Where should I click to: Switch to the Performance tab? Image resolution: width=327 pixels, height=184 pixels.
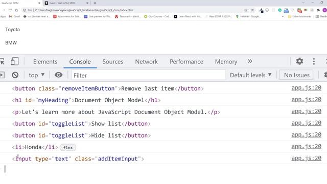click(x=186, y=62)
